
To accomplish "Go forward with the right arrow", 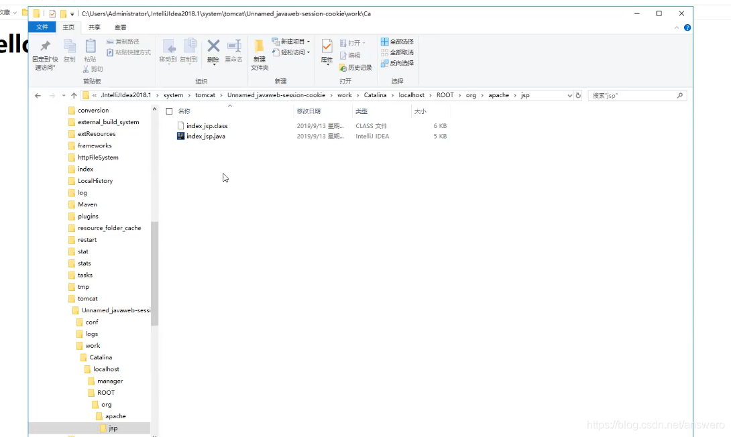I will coord(52,95).
